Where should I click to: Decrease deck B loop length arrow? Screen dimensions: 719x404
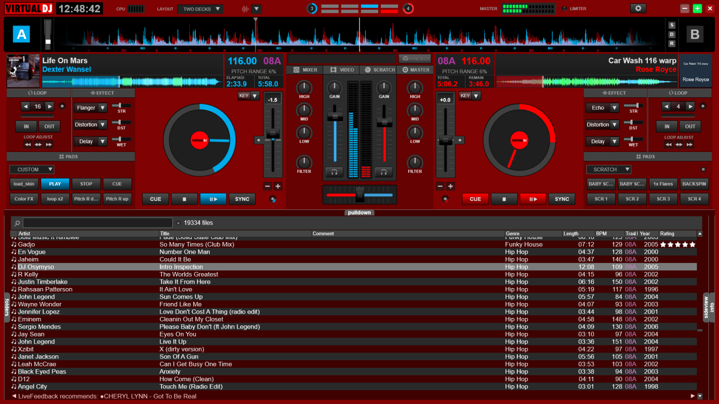(667, 106)
